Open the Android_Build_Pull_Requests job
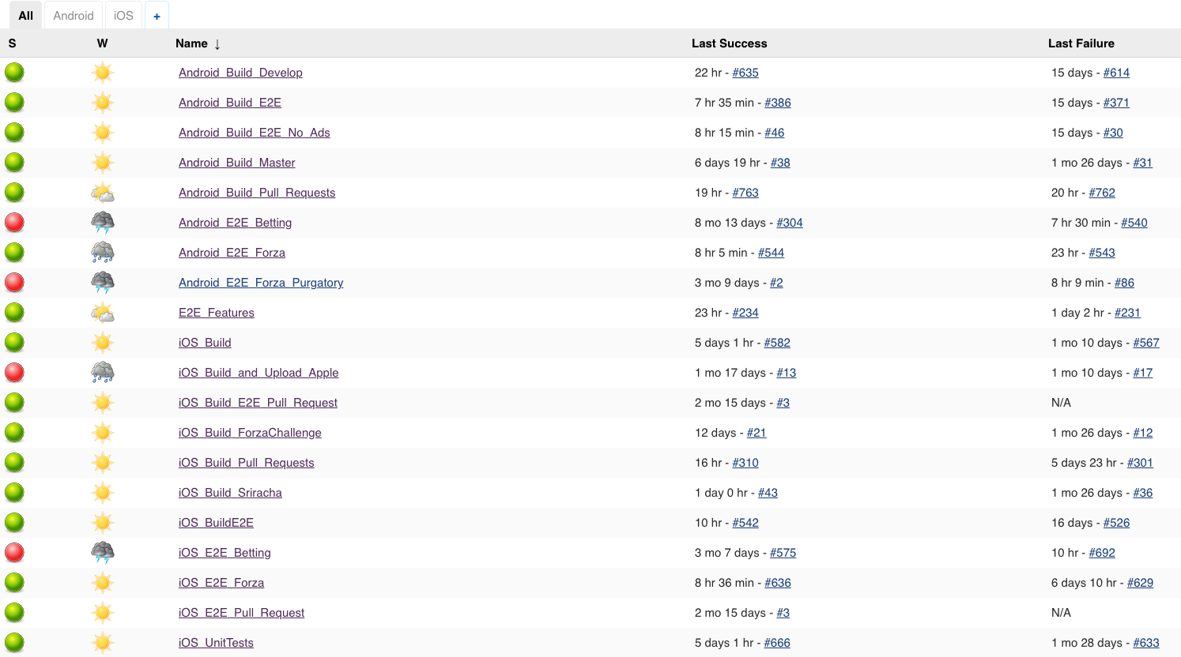This screenshot has height=657, width=1181. pyautogui.click(x=257, y=193)
